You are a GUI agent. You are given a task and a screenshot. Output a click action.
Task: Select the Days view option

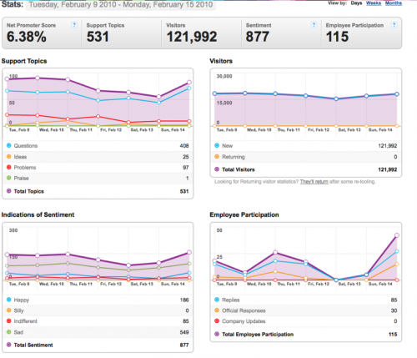pos(356,3)
